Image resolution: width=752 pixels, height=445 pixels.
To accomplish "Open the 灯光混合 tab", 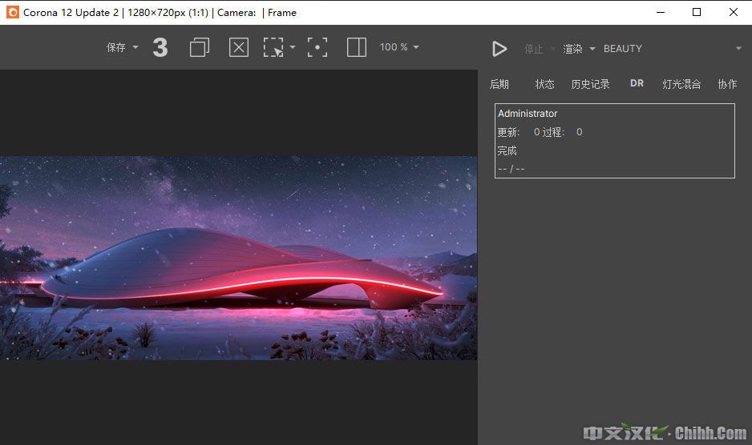I will point(681,84).
